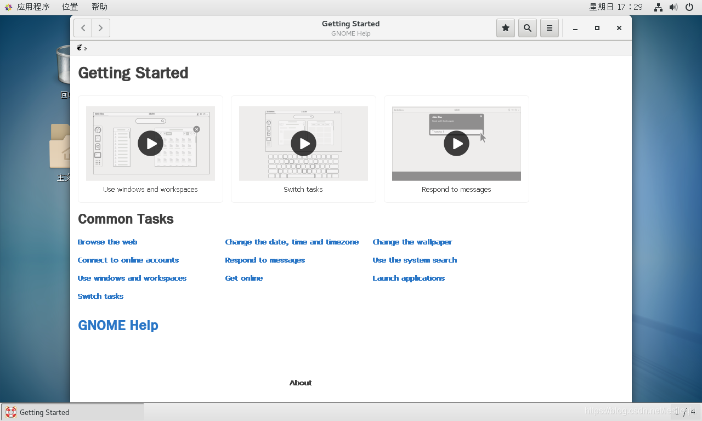Screen dimensions: 702x421
Task: Bookmark this page using the star icon
Action: click(x=506, y=28)
